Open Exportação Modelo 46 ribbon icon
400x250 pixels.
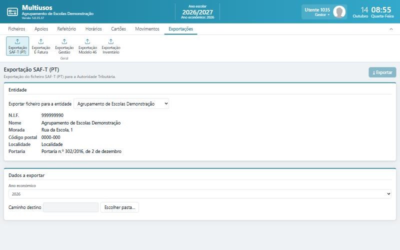pyautogui.click(x=87, y=46)
